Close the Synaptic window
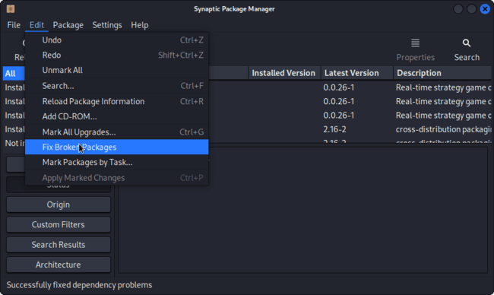 [485, 9]
